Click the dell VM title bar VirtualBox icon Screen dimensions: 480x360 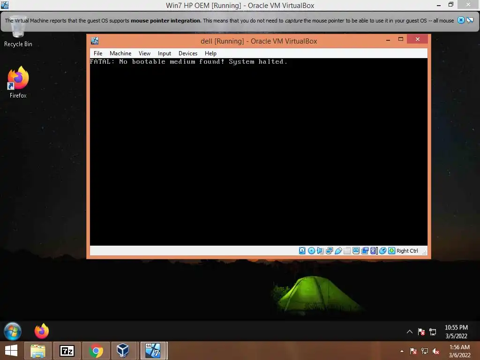pos(95,41)
